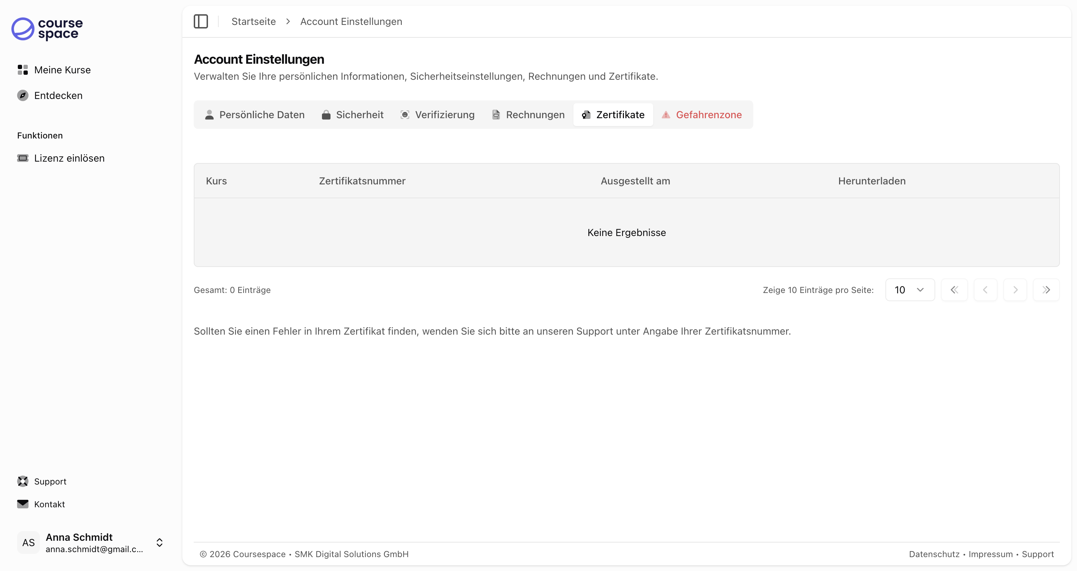Go to the previous results page

[x=985, y=290]
